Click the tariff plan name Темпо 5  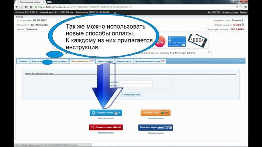click(x=237, y=20)
